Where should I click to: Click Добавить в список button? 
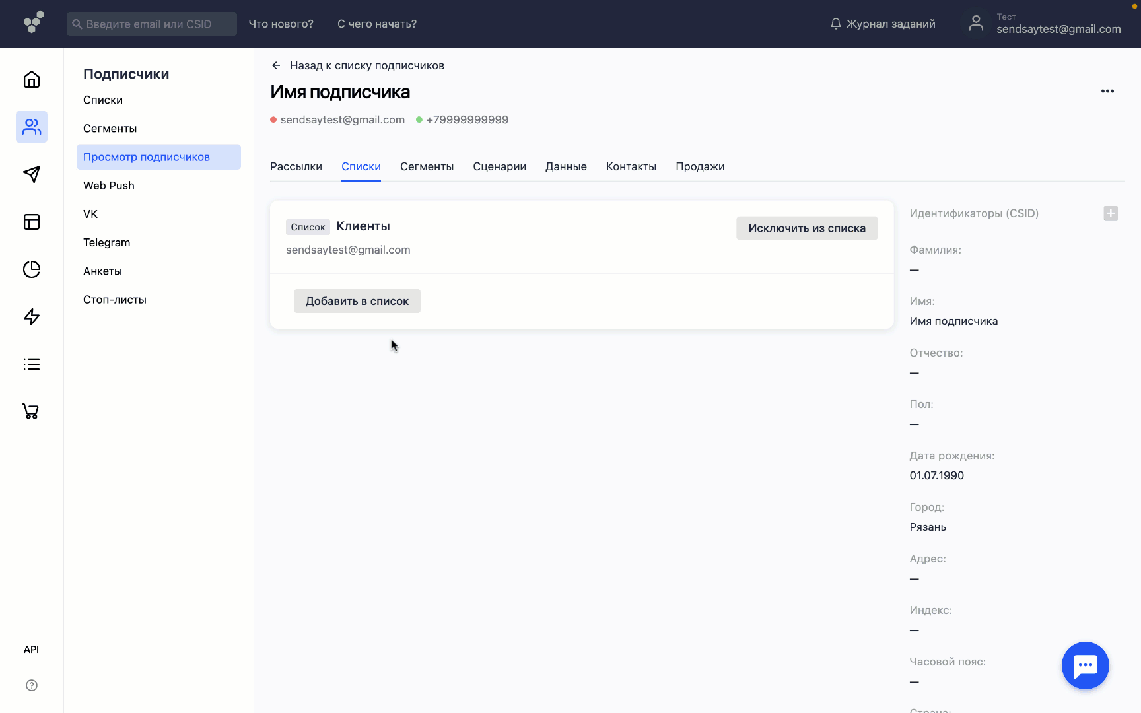[x=357, y=301]
